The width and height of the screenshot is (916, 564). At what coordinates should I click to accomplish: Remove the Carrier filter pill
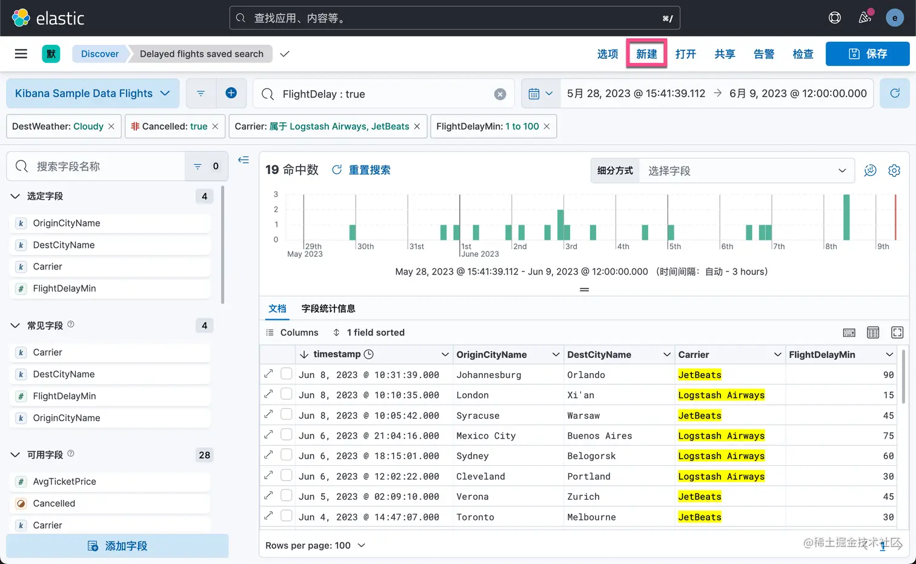coord(417,126)
